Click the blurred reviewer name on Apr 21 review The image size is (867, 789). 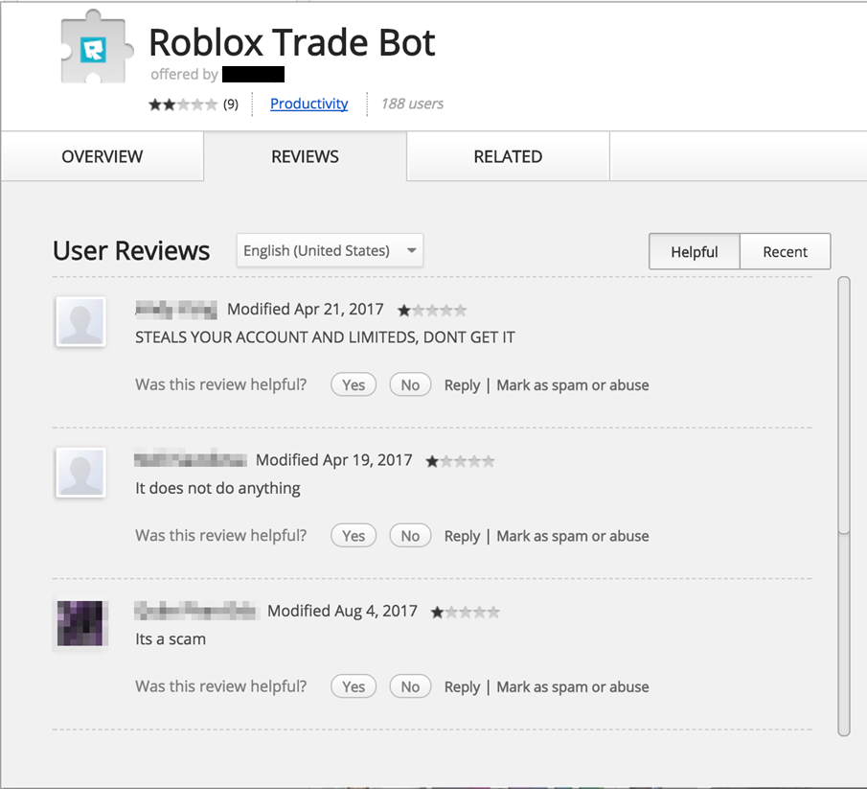(176, 310)
